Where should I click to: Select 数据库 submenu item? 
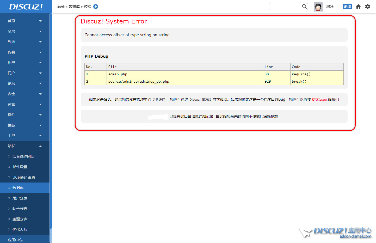(x=25, y=188)
